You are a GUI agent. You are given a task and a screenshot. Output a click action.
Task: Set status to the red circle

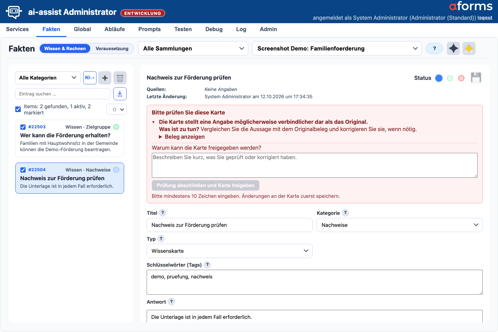pyautogui.click(x=461, y=78)
